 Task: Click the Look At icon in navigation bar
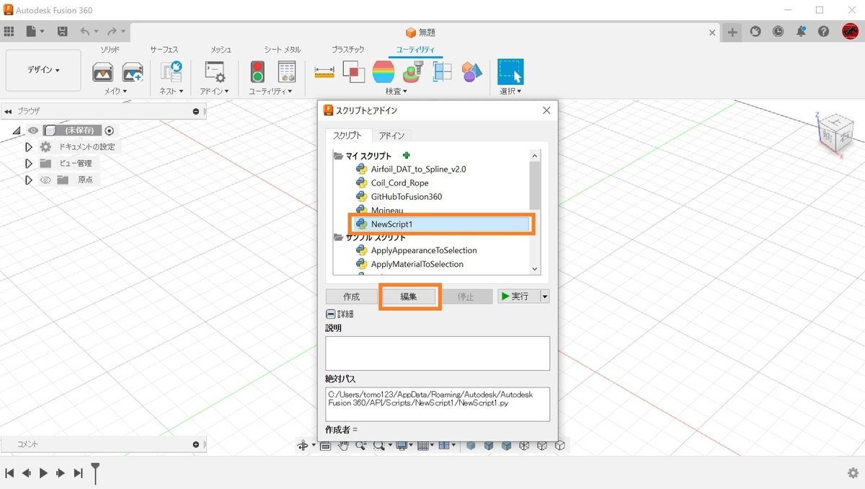[x=325, y=446]
